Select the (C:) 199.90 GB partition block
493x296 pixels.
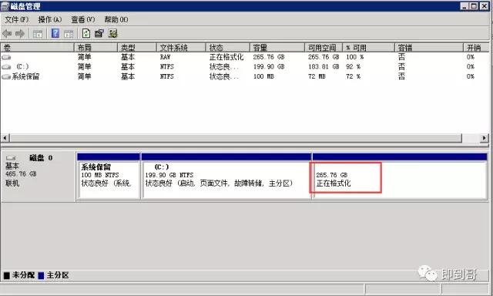(x=226, y=177)
